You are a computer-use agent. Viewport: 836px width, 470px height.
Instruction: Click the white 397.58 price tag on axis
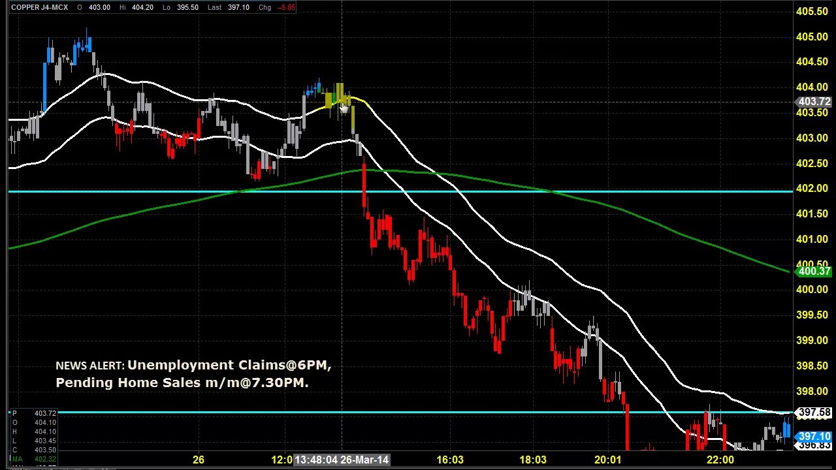(814, 413)
